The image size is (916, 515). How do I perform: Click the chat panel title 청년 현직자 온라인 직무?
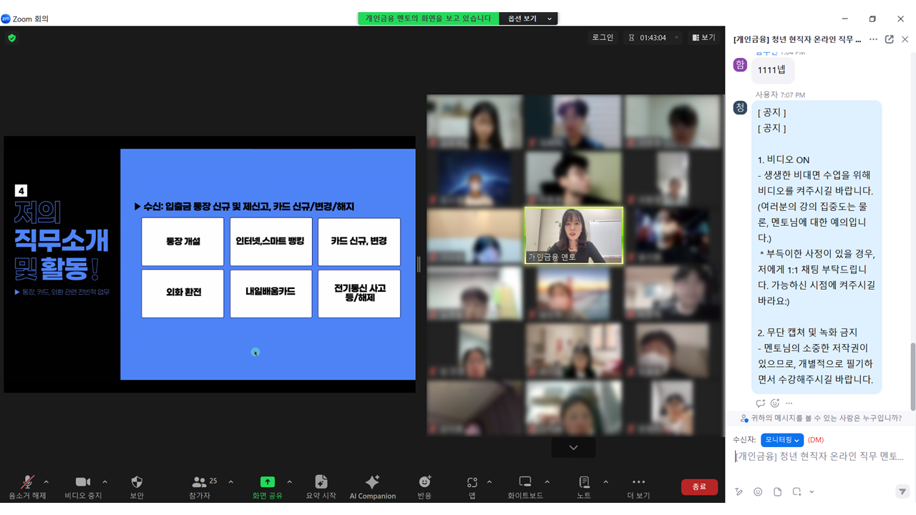797,39
